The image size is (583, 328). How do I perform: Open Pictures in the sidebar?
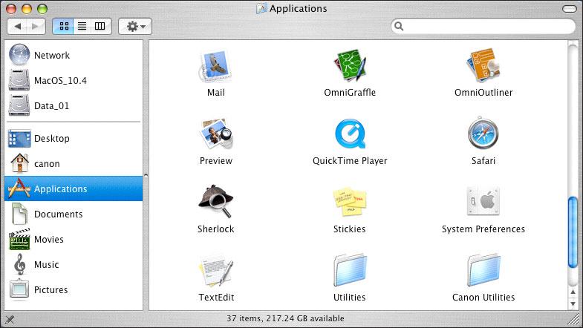click(x=74, y=289)
